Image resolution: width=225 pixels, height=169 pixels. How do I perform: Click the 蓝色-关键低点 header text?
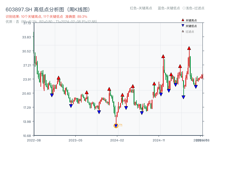169,8
